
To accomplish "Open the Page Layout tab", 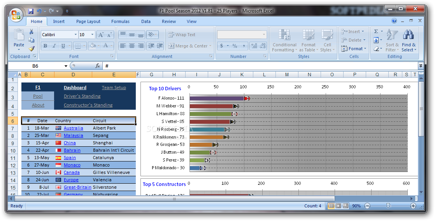I will [88, 21].
